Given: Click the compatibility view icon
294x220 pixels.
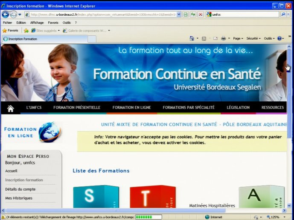Looking at the screenshot, I should coord(186,14).
